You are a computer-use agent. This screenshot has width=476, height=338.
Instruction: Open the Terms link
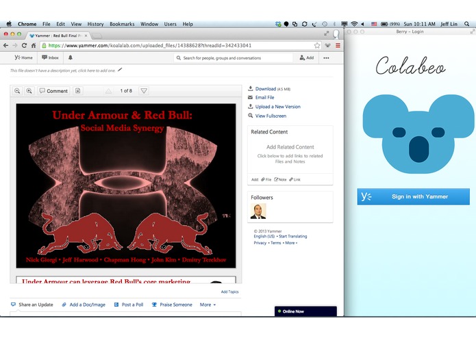pos(275,243)
